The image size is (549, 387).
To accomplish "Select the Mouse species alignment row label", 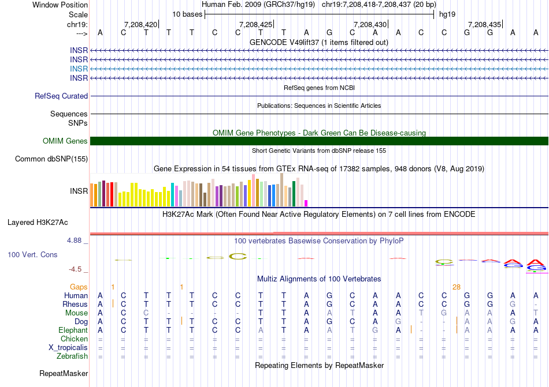I will click(76, 313).
